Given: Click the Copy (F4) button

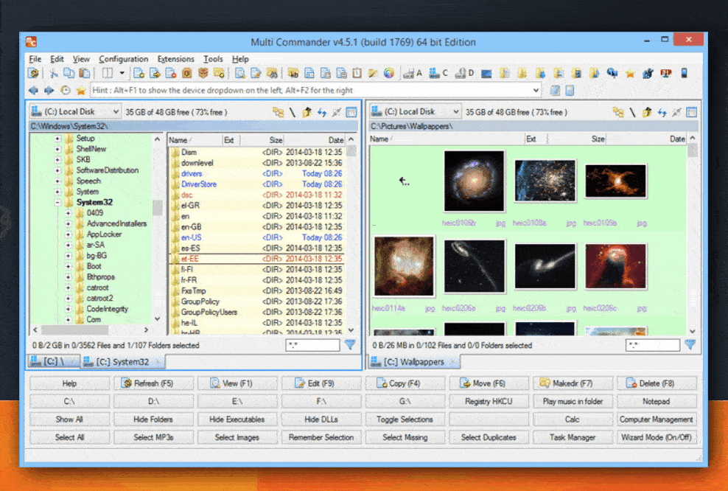Looking at the screenshot, I should coord(405,383).
